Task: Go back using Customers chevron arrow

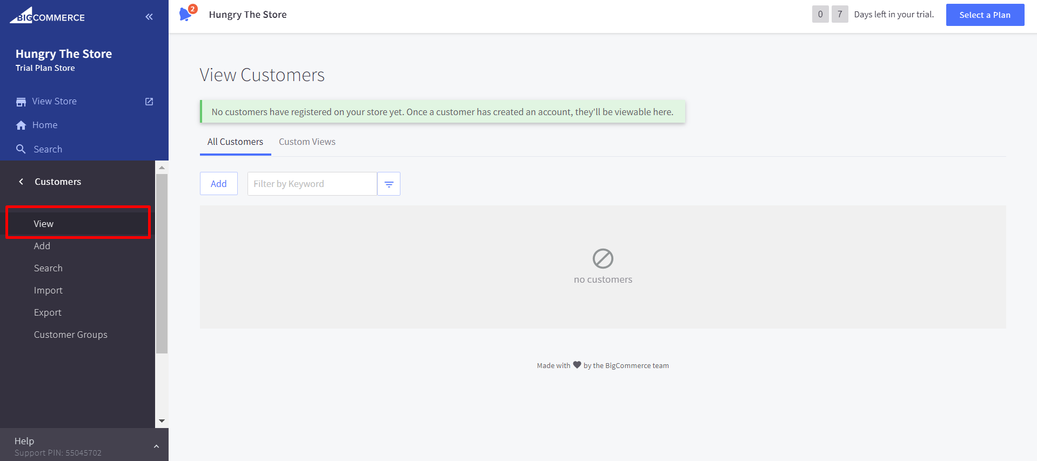Action: tap(21, 182)
